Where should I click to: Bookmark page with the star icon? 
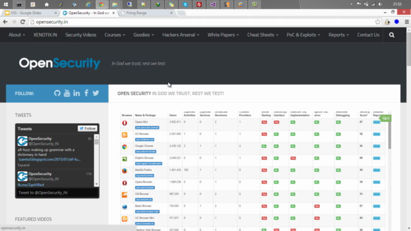(378, 22)
